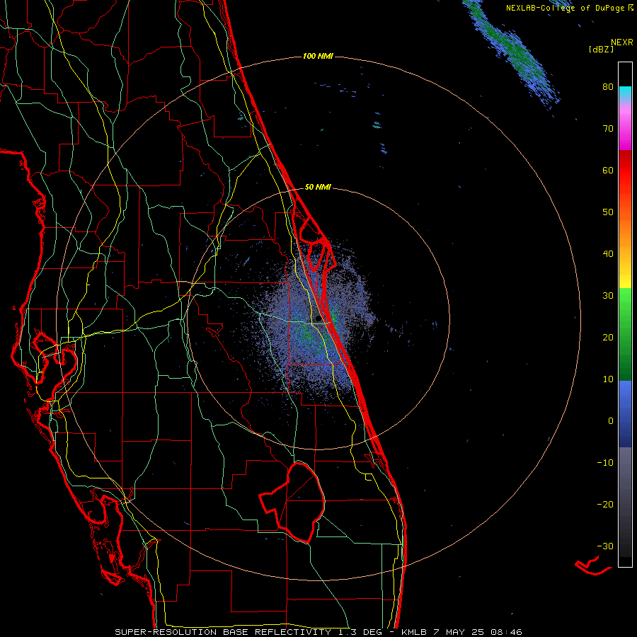The image size is (637, 637).
Task: Click the SUPER-RESOLUTION BASE REFLECTIVITY caption text
Action: click(223, 632)
